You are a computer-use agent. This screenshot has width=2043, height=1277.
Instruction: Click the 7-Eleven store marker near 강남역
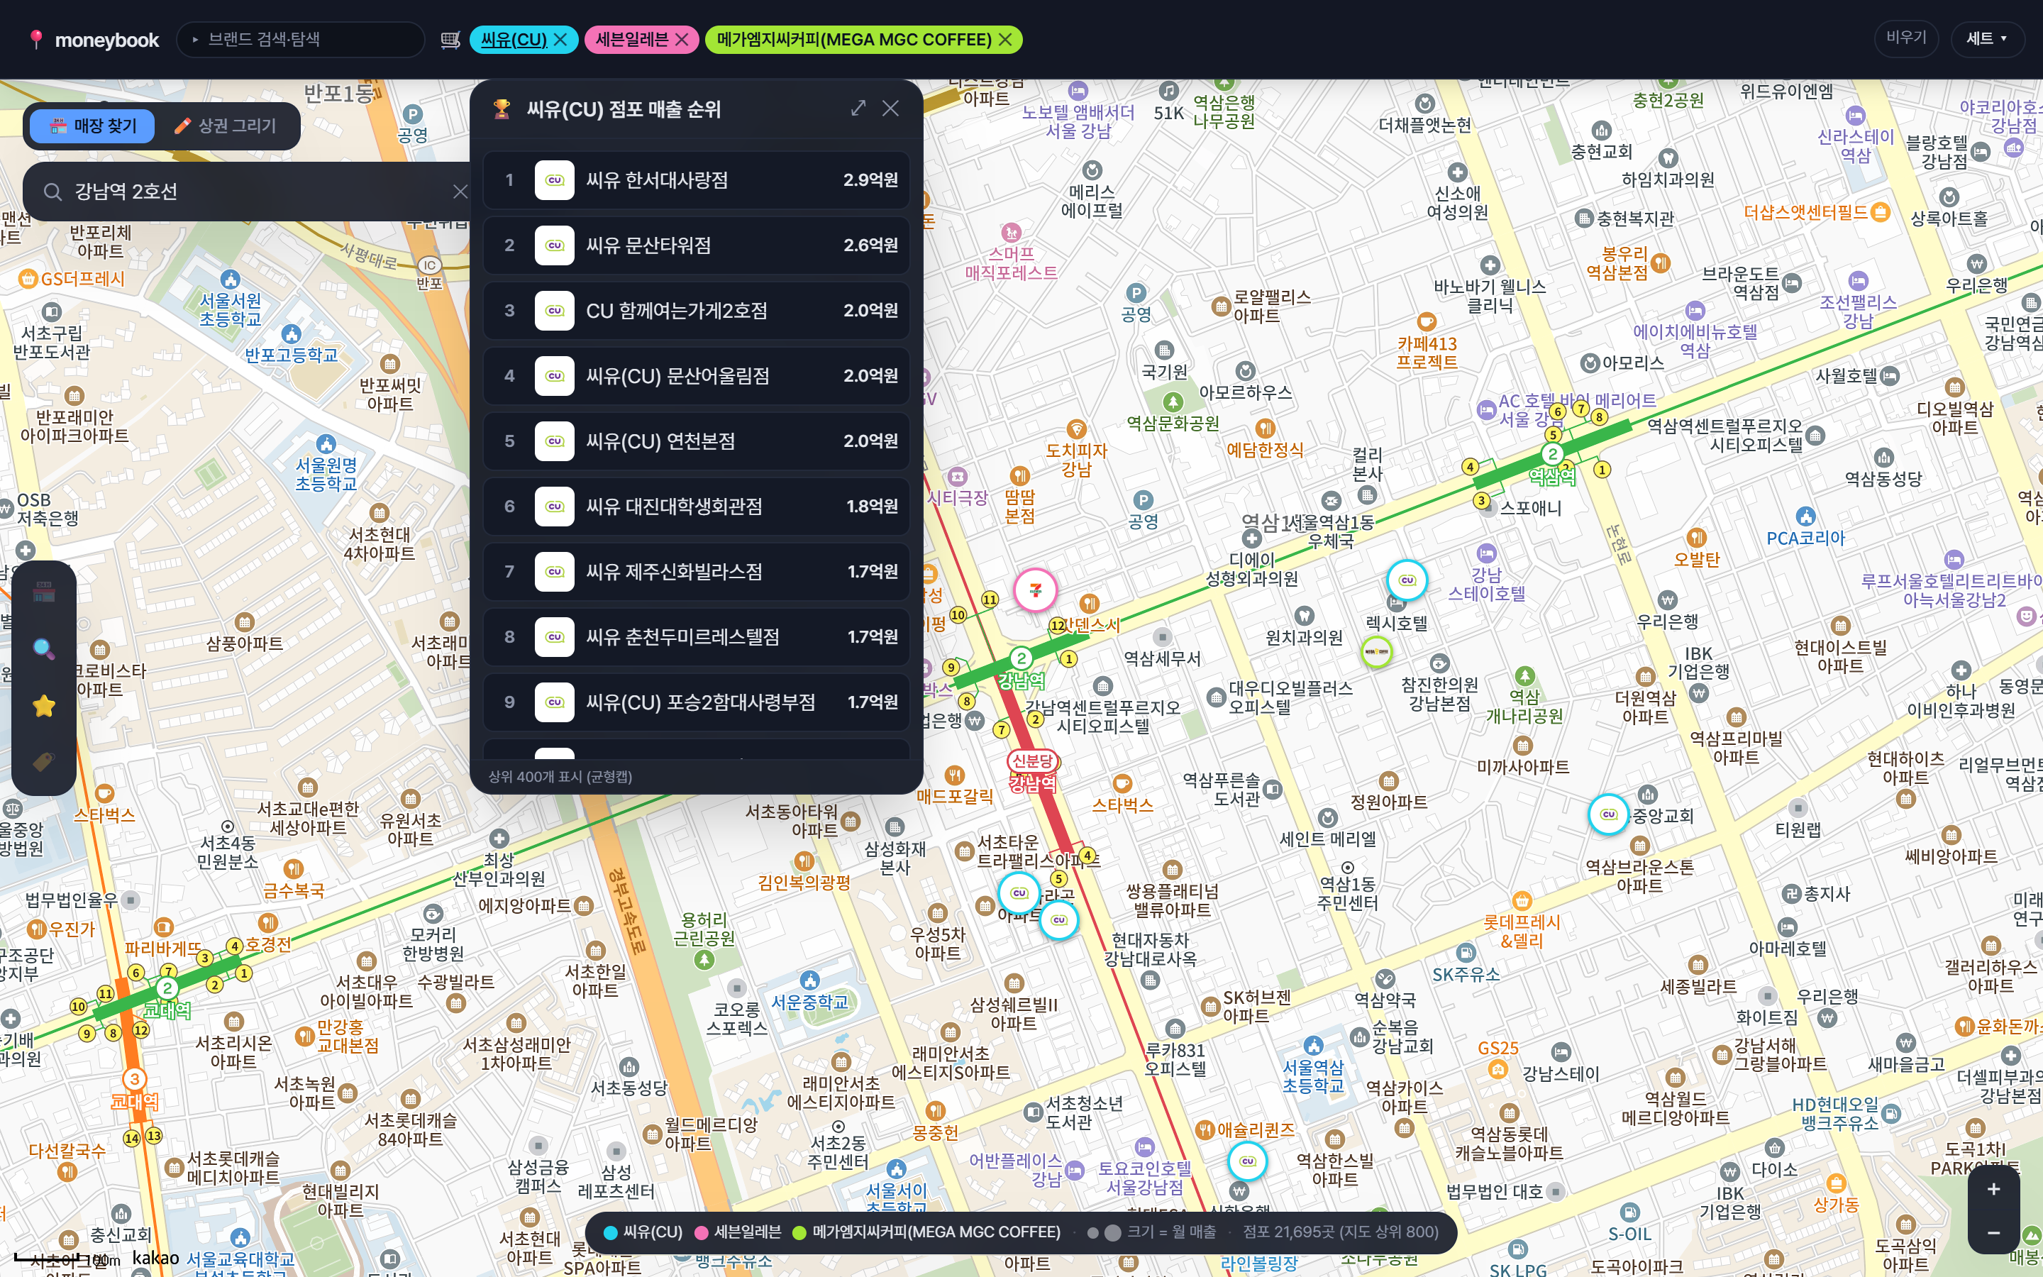(1036, 590)
